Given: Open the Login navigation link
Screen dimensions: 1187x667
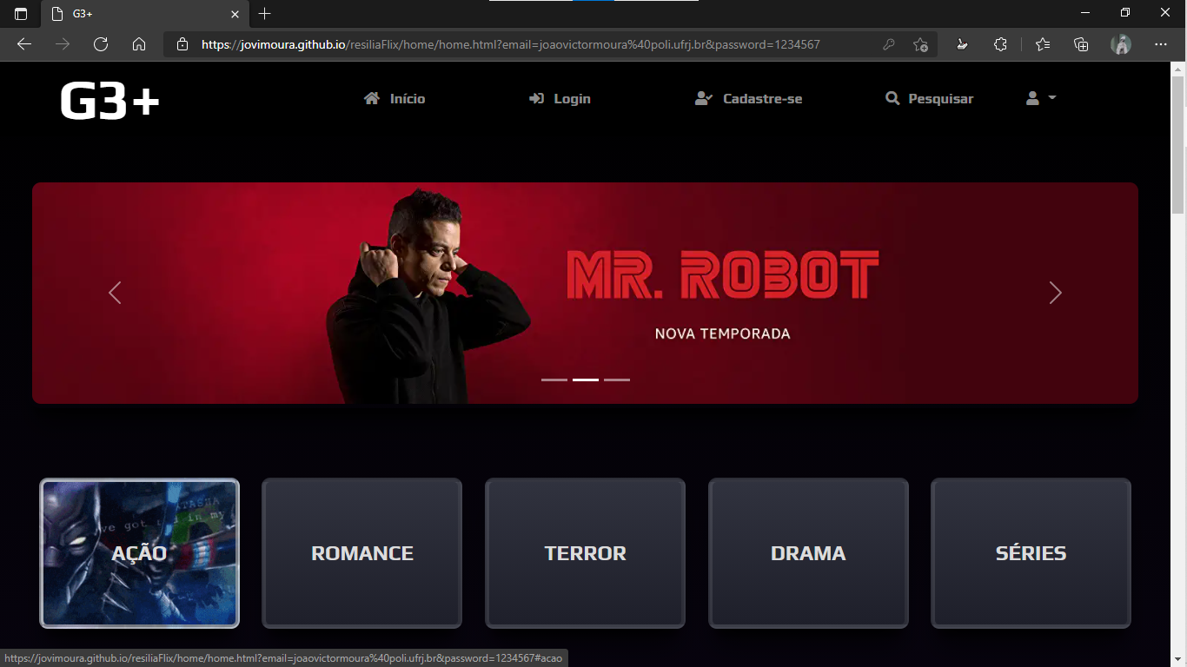Looking at the screenshot, I should point(560,99).
